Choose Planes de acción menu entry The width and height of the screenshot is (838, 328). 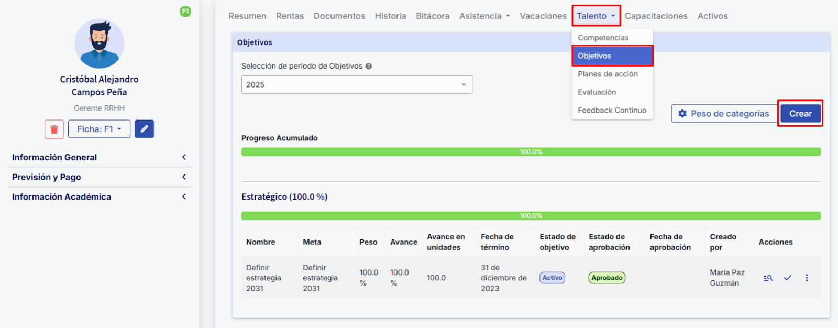click(x=608, y=74)
